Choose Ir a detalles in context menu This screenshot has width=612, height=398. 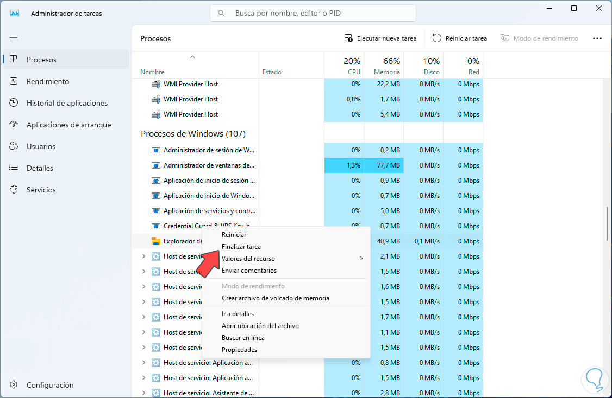238,314
